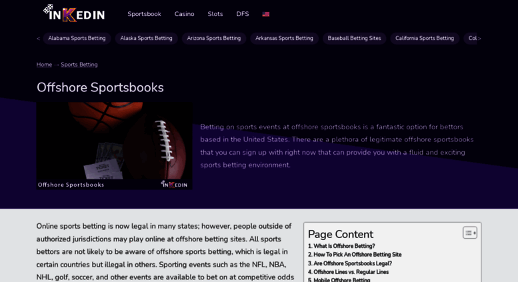Open the DFS menu

pos(243,14)
